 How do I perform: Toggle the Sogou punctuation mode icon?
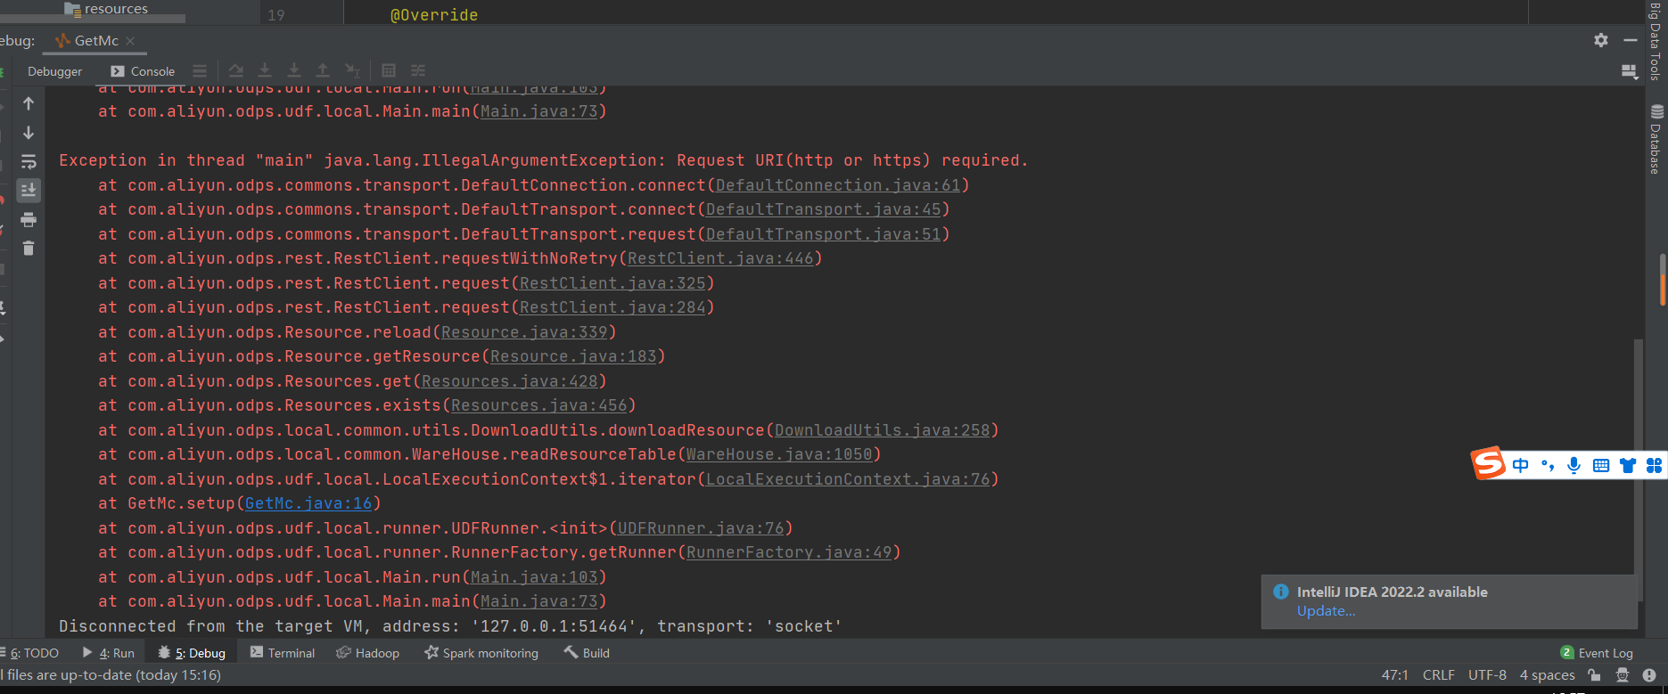pyautogui.click(x=1548, y=465)
